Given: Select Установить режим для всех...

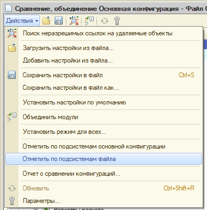Looking at the screenshot, I should click(104, 132).
